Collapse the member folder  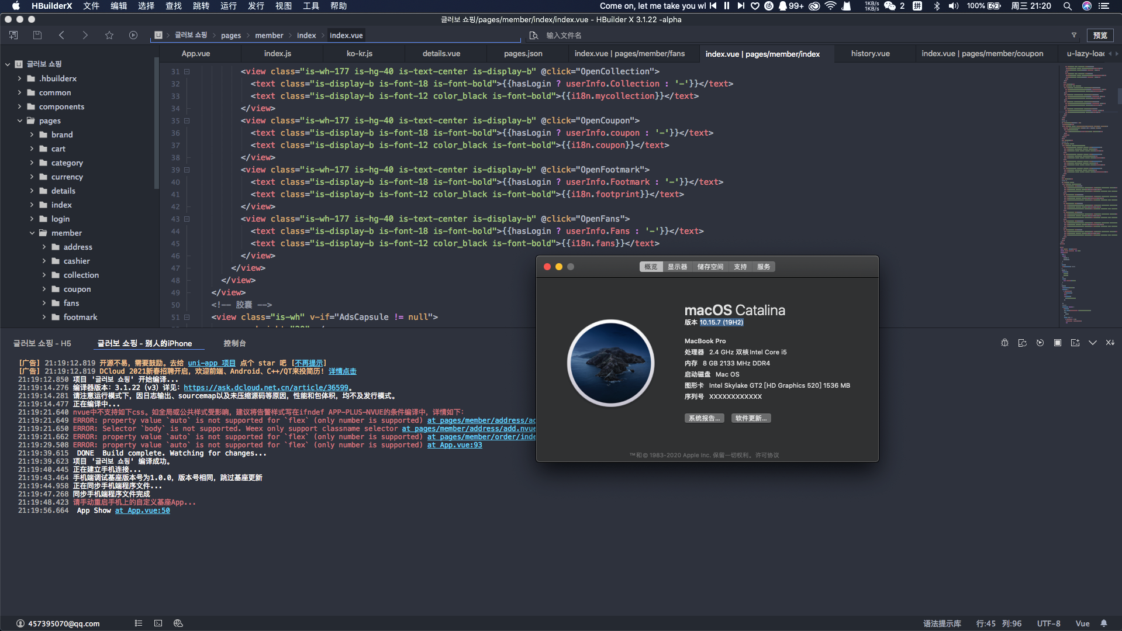32,233
